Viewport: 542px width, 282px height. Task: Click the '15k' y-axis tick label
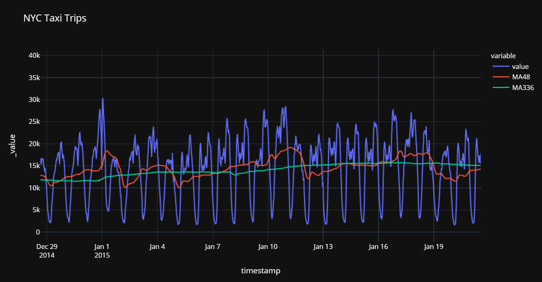point(34,166)
